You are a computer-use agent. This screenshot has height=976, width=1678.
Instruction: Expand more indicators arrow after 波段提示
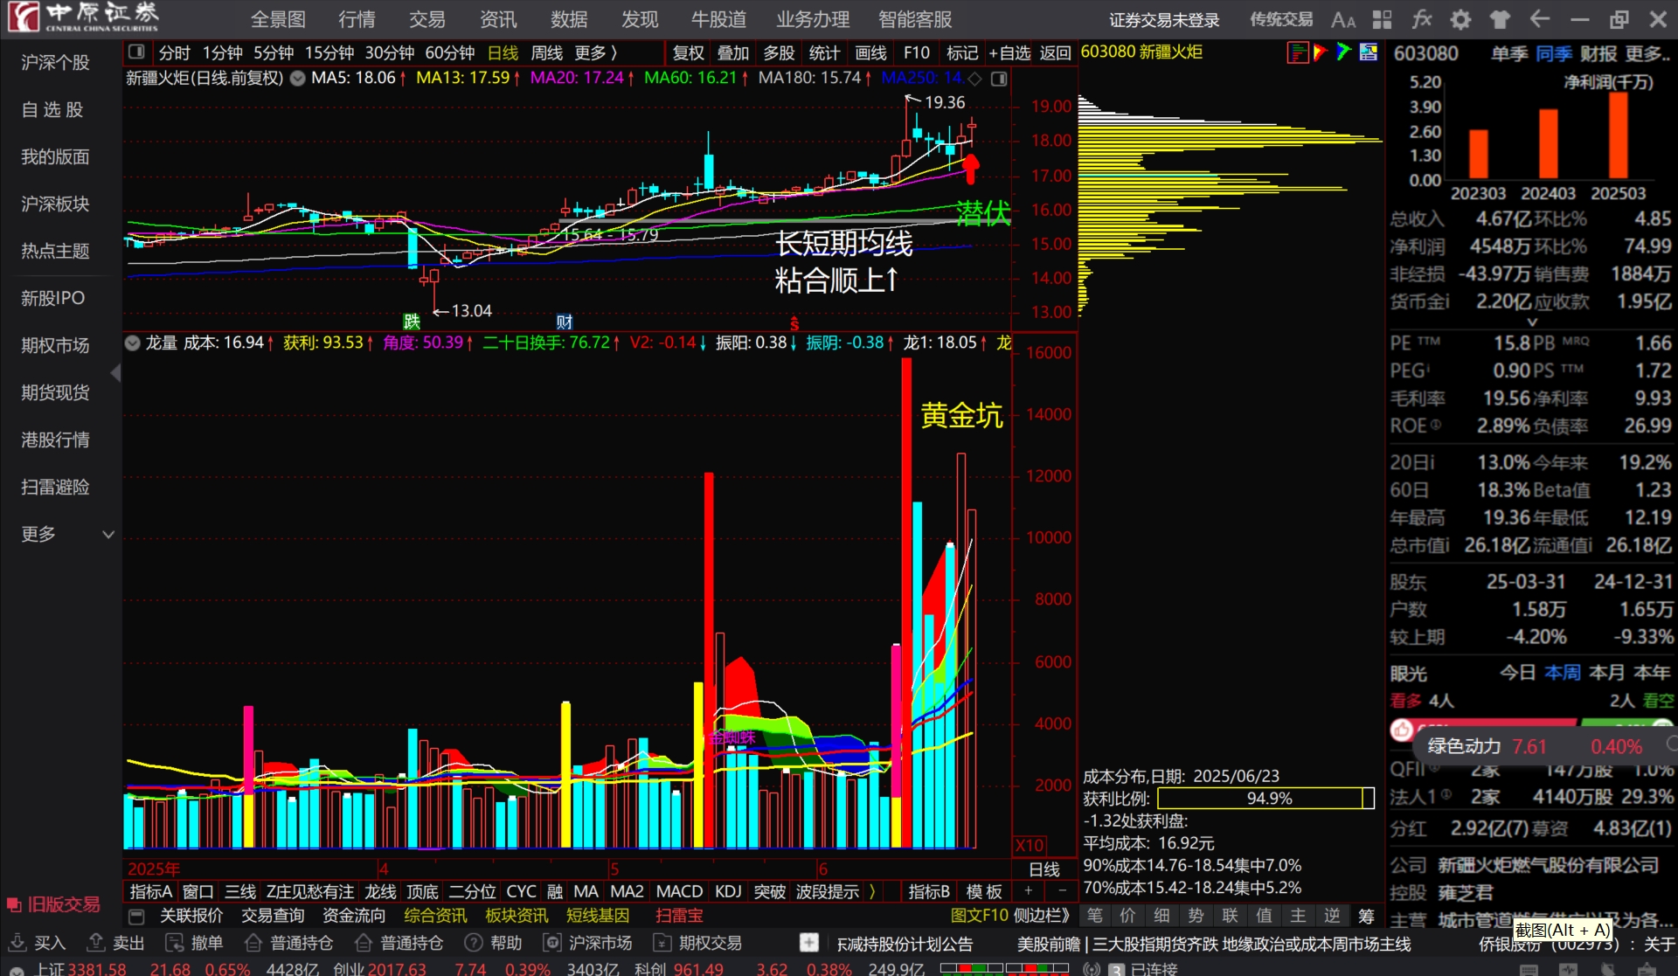point(871,891)
